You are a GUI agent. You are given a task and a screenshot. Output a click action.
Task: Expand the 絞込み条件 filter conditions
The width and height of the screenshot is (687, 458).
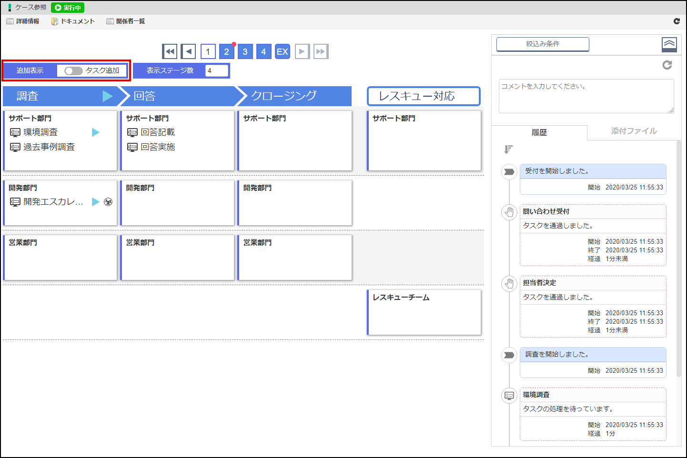click(x=543, y=44)
